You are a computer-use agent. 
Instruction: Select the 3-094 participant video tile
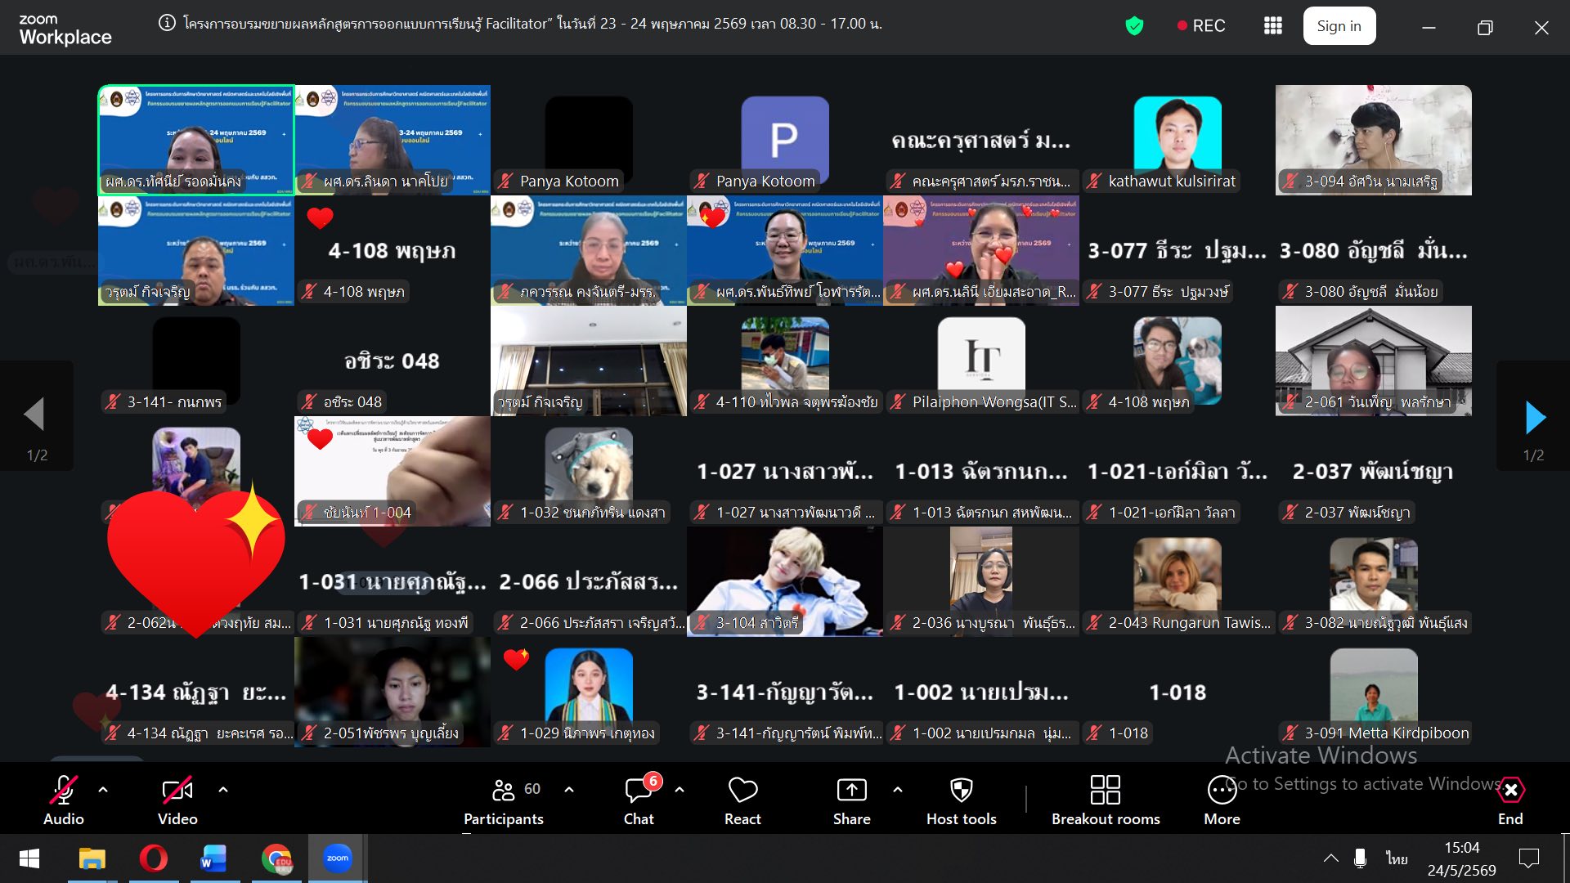(x=1374, y=140)
